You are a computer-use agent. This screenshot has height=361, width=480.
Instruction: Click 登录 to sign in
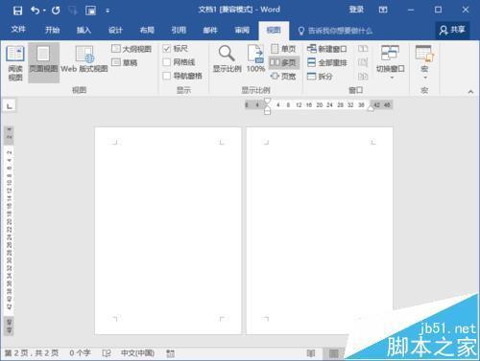pos(356,10)
